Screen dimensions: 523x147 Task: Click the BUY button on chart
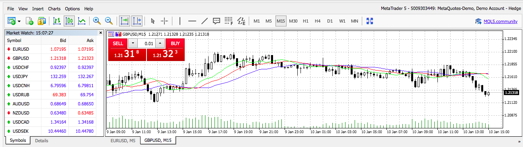175,43
